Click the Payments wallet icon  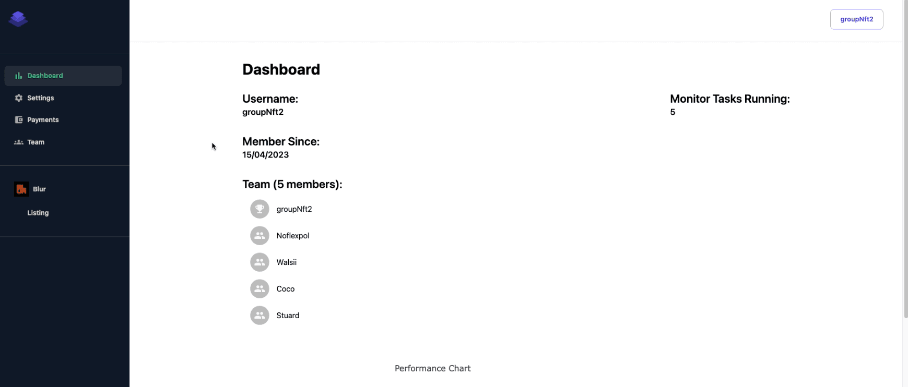19,120
